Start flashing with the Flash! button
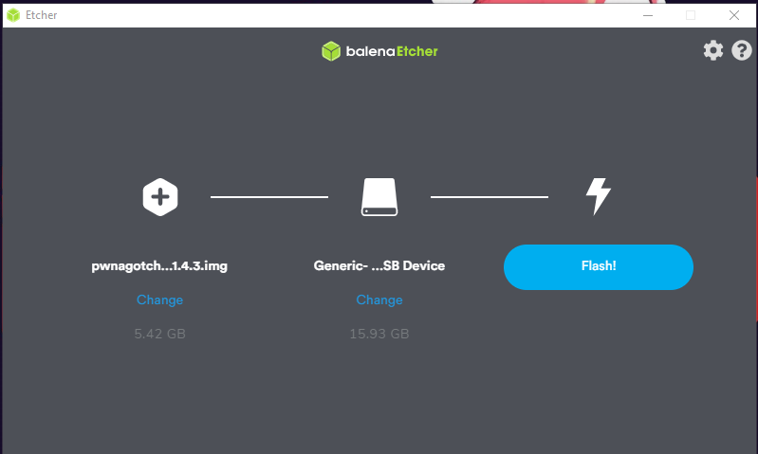 coord(599,267)
